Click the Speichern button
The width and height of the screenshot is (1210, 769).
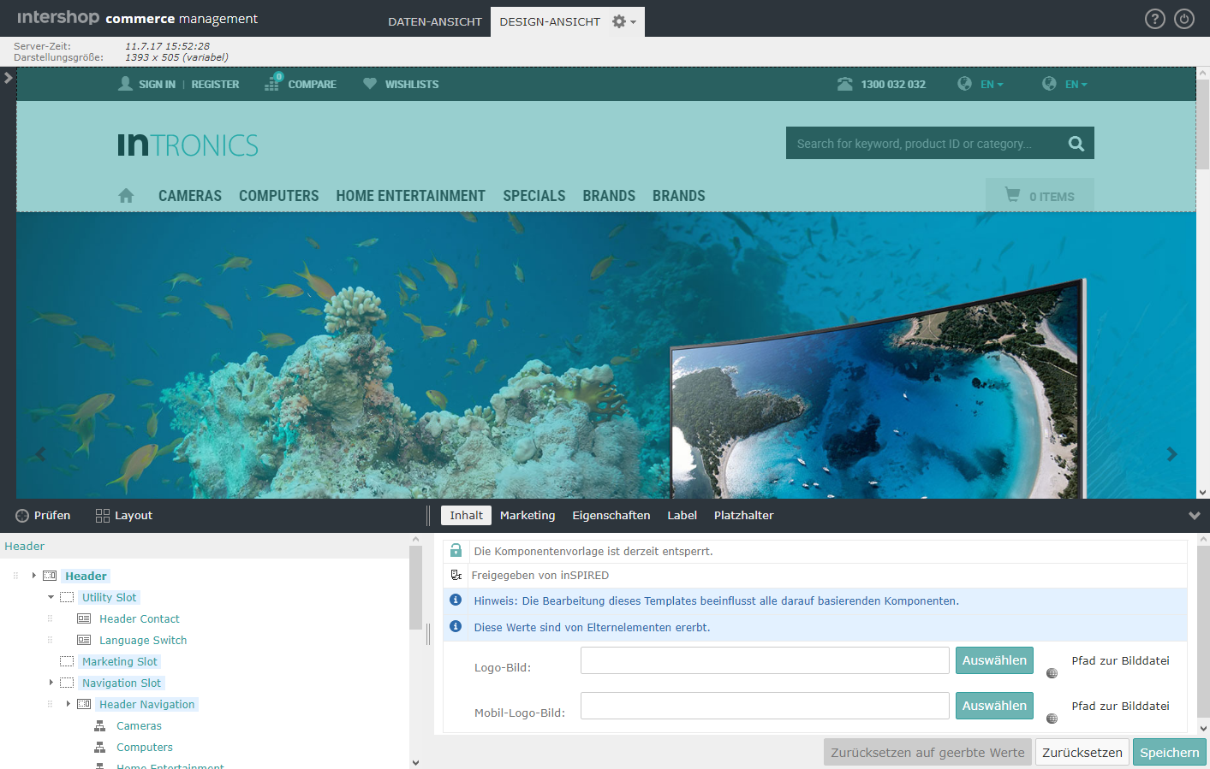pyautogui.click(x=1169, y=753)
